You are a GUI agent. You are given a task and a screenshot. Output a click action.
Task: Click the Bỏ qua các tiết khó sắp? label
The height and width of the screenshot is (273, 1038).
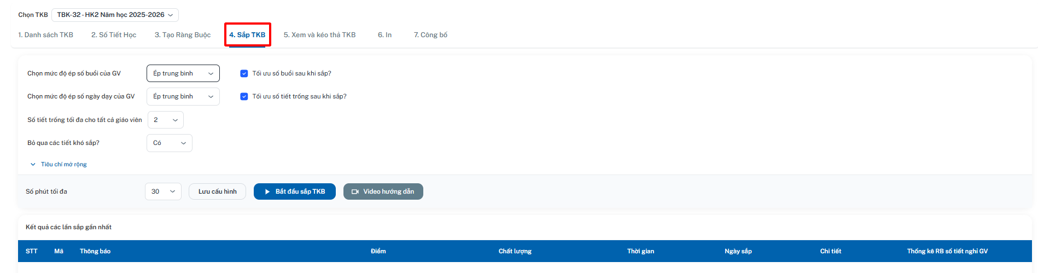coord(63,143)
